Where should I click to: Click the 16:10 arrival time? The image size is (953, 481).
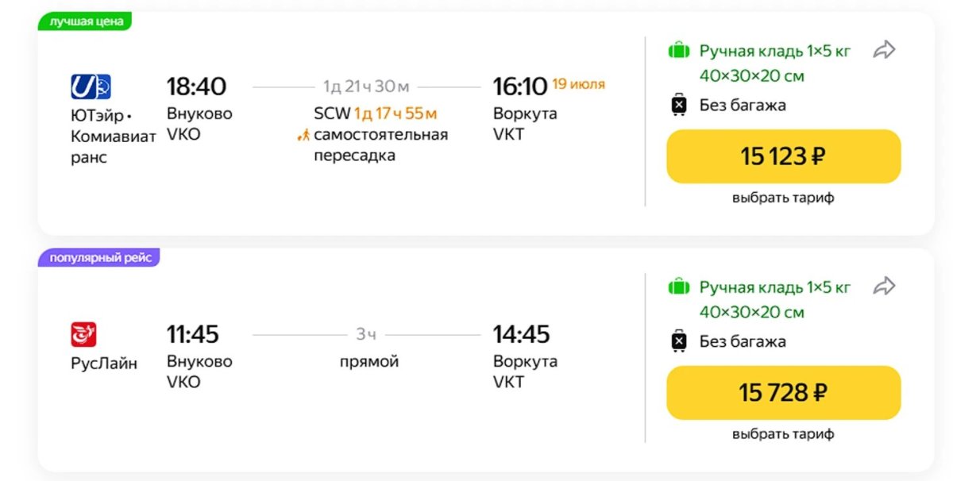(x=520, y=86)
